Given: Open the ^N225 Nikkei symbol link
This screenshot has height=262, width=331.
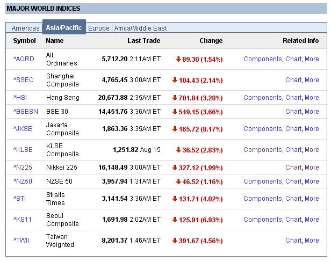Looking at the screenshot, I should coord(22,168).
